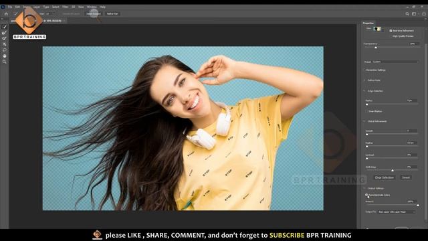Select the Object Selection tool
Viewport: 428px width, 241px height.
(5, 44)
